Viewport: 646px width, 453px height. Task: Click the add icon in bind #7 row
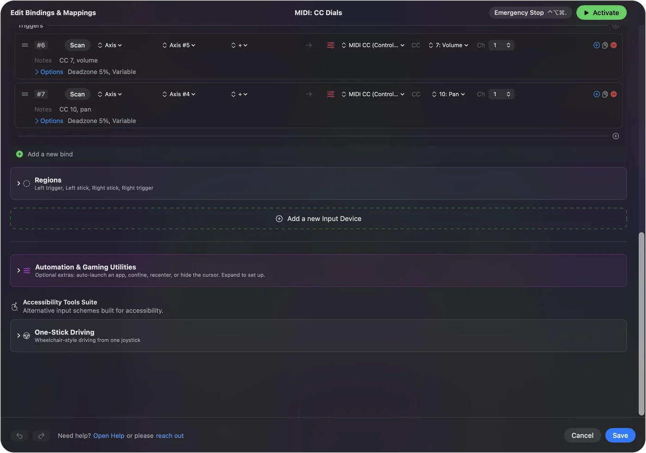point(597,94)
